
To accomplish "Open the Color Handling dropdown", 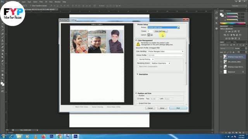I will tap(165, 51).
